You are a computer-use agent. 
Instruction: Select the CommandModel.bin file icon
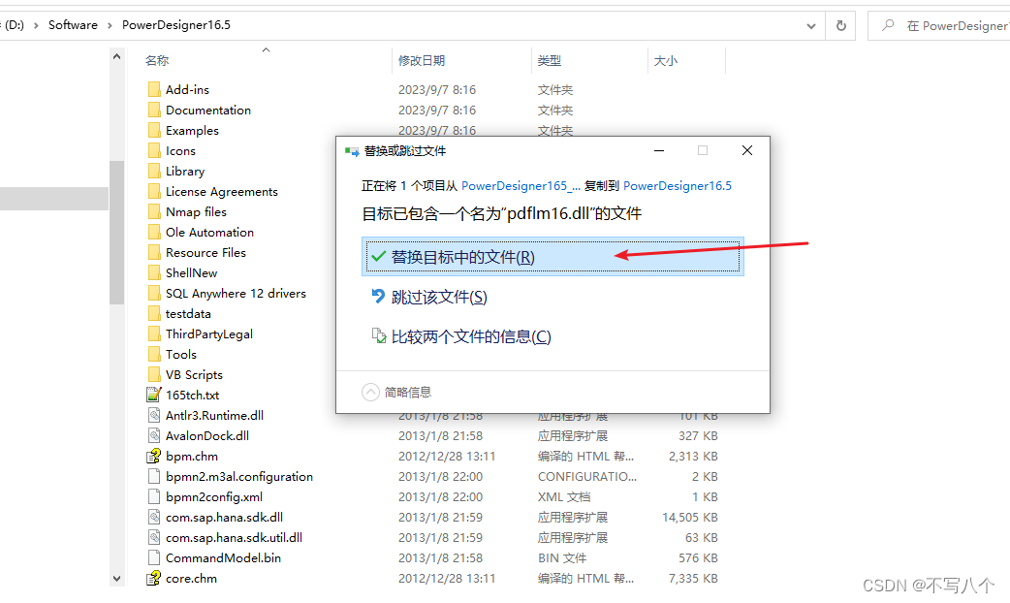tap(154, 557)
